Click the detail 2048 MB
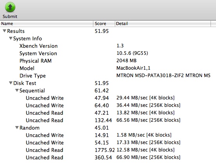 click(x=127, y=61)
